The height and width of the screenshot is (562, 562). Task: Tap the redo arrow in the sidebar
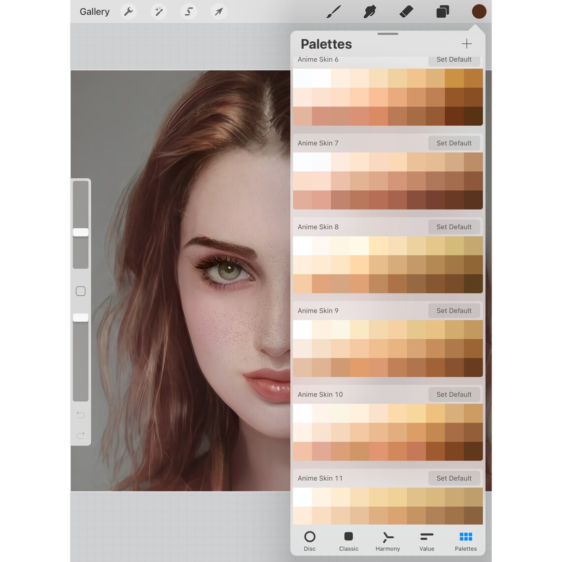[80, 436]
